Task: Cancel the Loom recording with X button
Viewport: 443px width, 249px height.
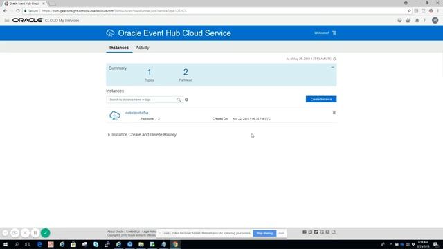Action: 25,233
